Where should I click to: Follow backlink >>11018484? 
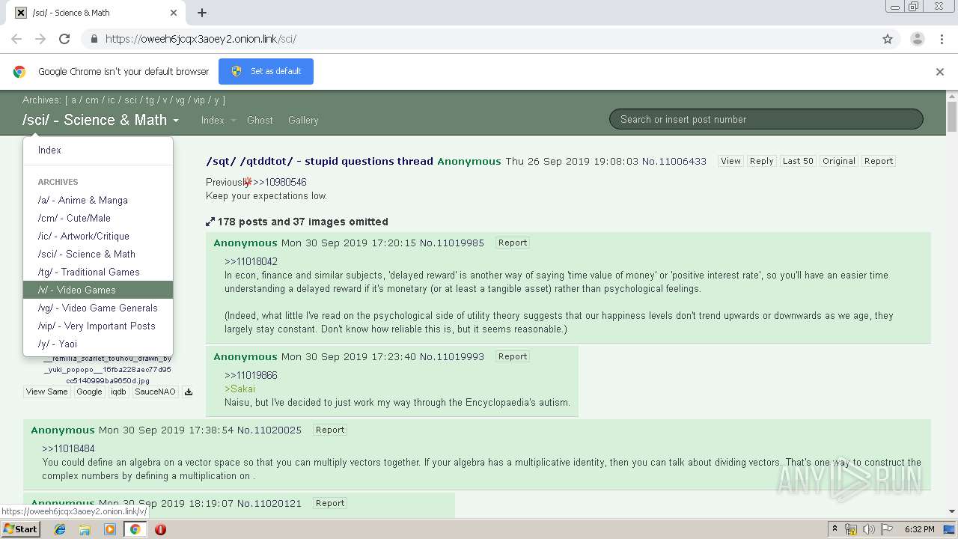pos(68,448)
